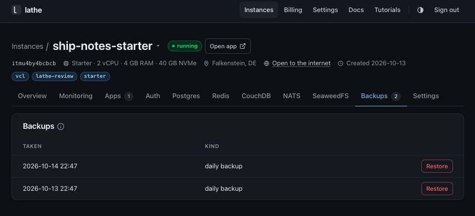
Task: Click the clock icon before Created date
Action: point(341,63)
